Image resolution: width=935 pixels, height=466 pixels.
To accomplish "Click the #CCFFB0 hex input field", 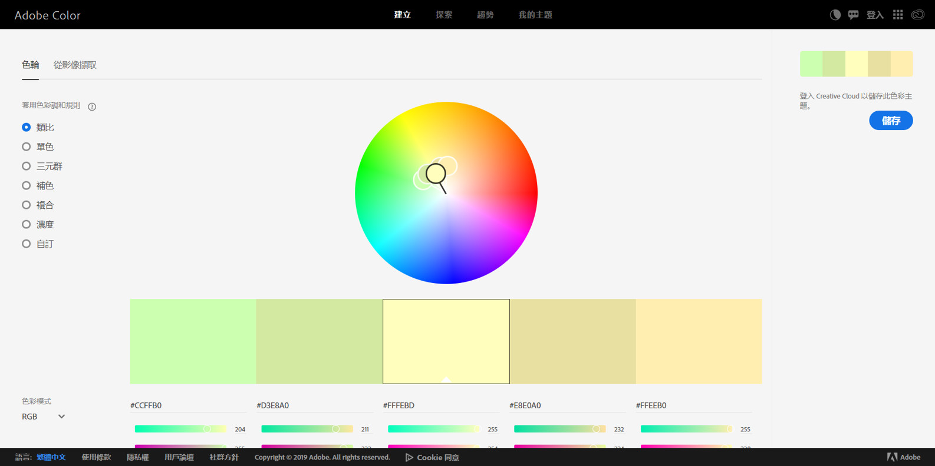I will coord(189,405).
